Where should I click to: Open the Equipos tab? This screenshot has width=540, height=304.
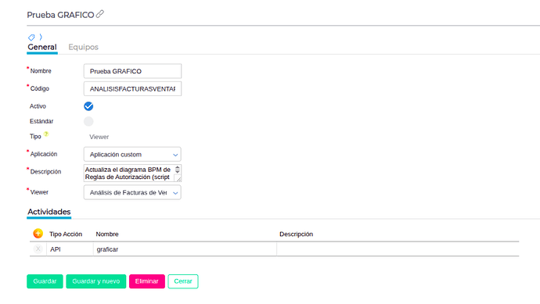83,47
